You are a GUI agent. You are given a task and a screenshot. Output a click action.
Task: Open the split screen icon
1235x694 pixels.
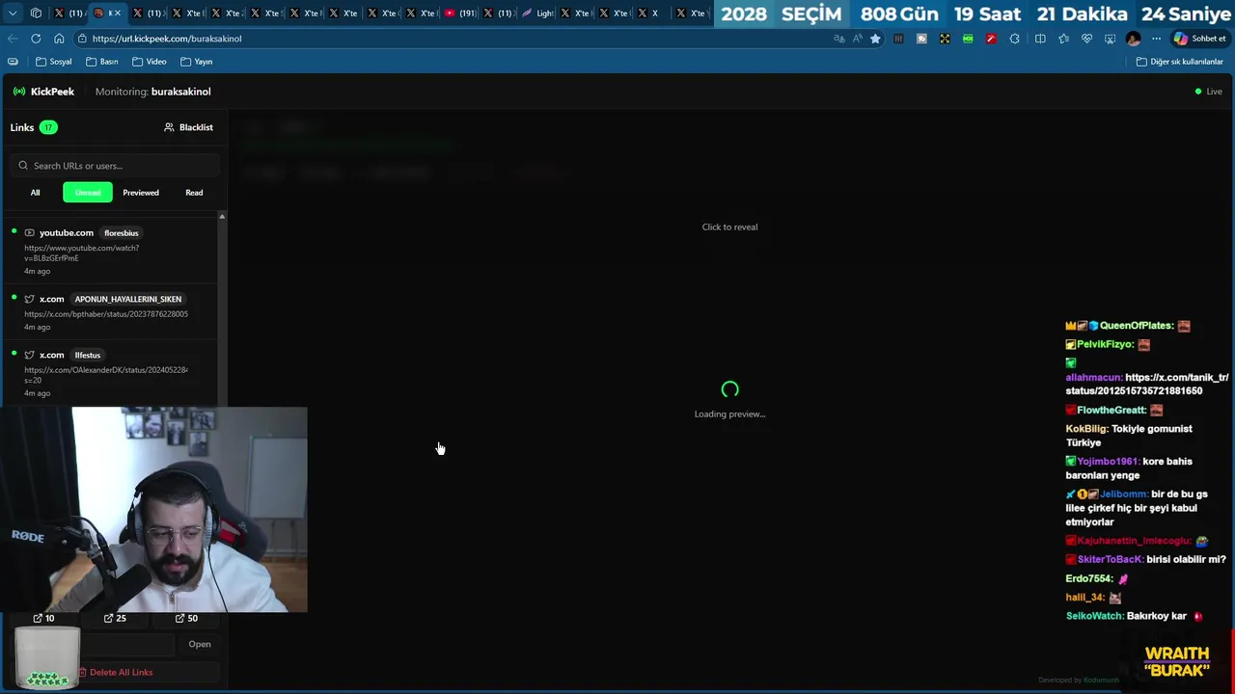coord(1040,39)
